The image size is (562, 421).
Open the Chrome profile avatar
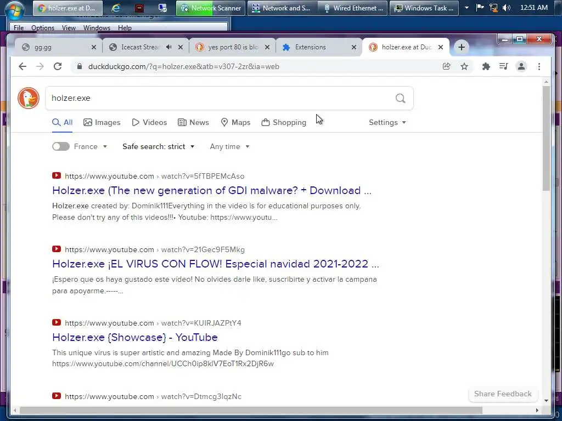tap(521, 66)
